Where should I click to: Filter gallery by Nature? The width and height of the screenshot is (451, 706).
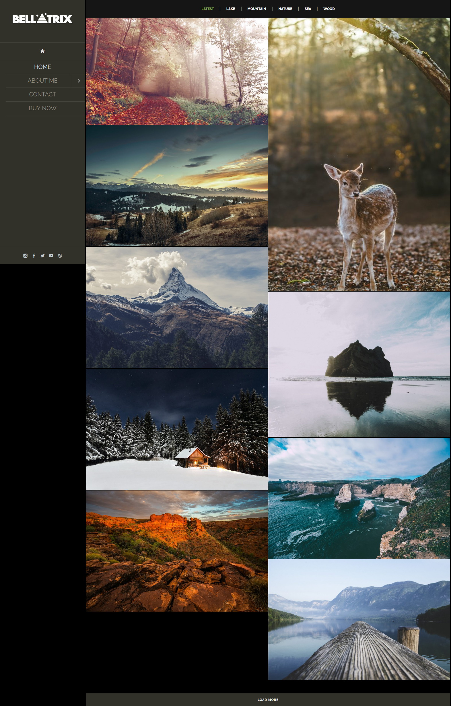(x=285, y=9)
